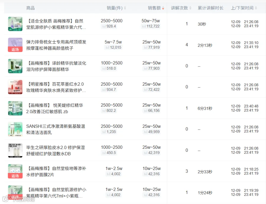Screen dimensions: 266x204
Task: Select sales range 50w~75w
Action: point(151,21)
